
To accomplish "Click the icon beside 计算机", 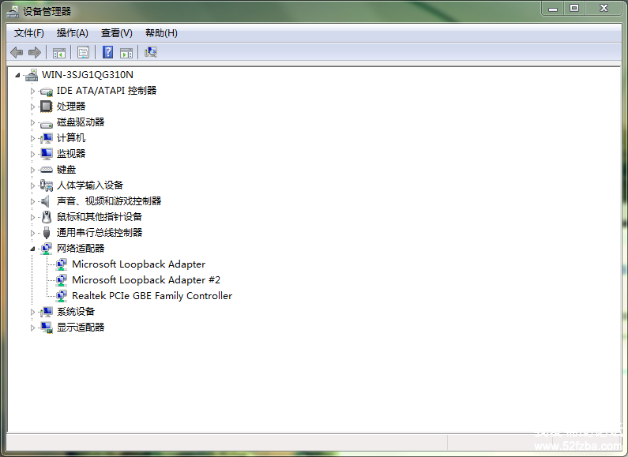I will 47,138.
